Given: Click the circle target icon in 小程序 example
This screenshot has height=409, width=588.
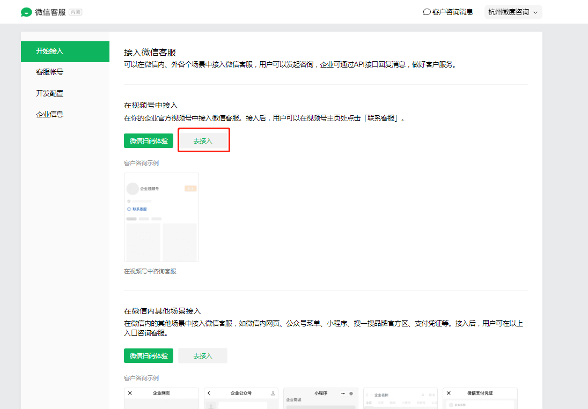Looking at the screenshot, I should (x=351, y=393).
